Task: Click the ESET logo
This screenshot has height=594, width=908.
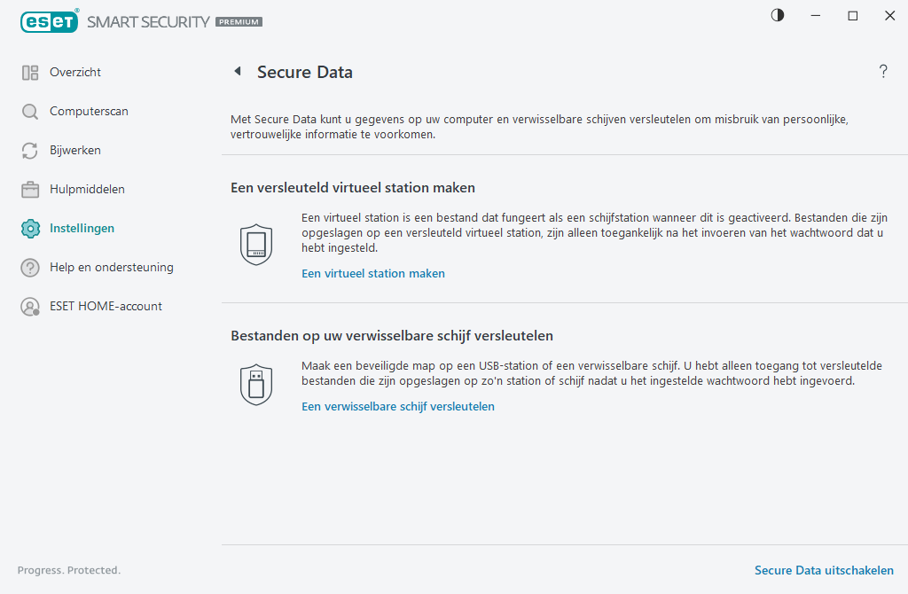Action: pos(50,21)
